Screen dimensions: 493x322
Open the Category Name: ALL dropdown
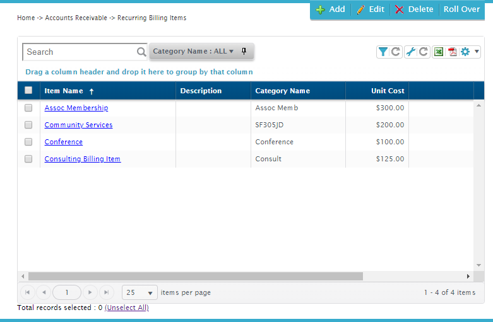(193, 52)
